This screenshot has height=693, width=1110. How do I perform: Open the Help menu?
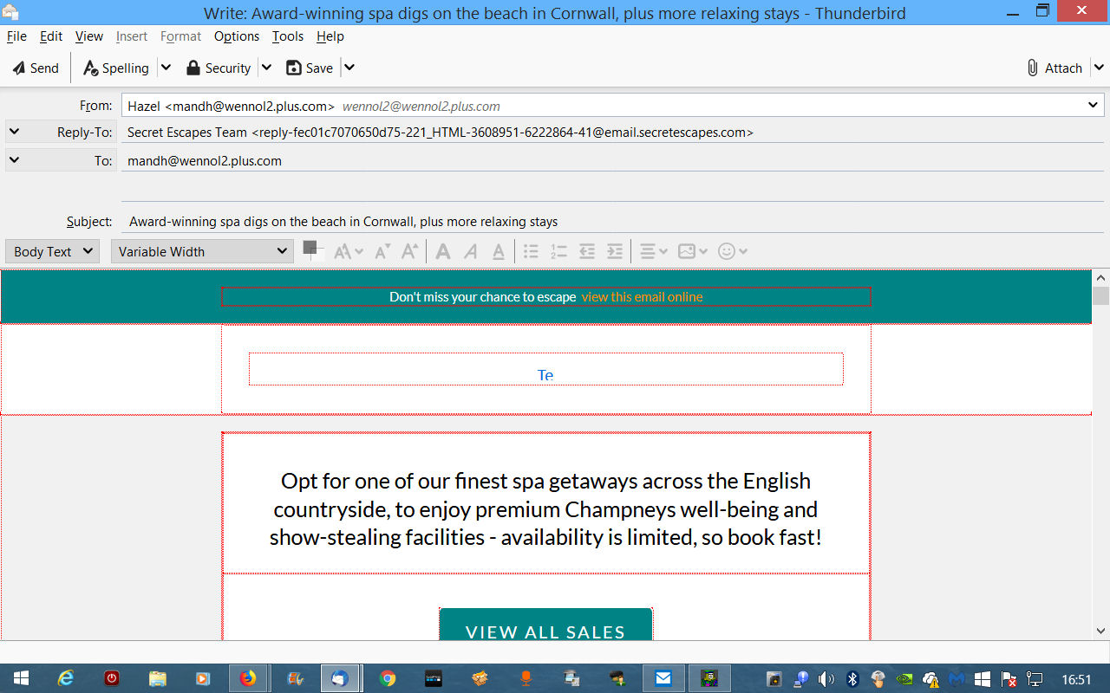(330, 36)
